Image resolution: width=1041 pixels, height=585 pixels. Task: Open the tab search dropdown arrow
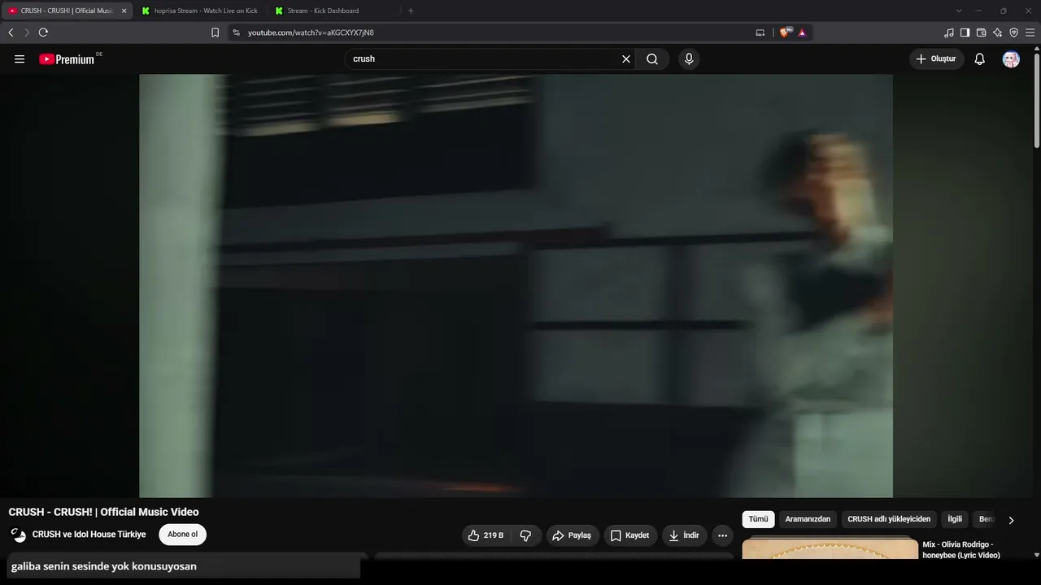(x=959, y=11)
